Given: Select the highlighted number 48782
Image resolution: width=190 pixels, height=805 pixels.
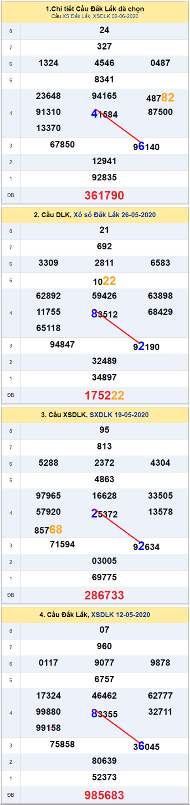Looking at the screenshot, I should coord(160,98).
